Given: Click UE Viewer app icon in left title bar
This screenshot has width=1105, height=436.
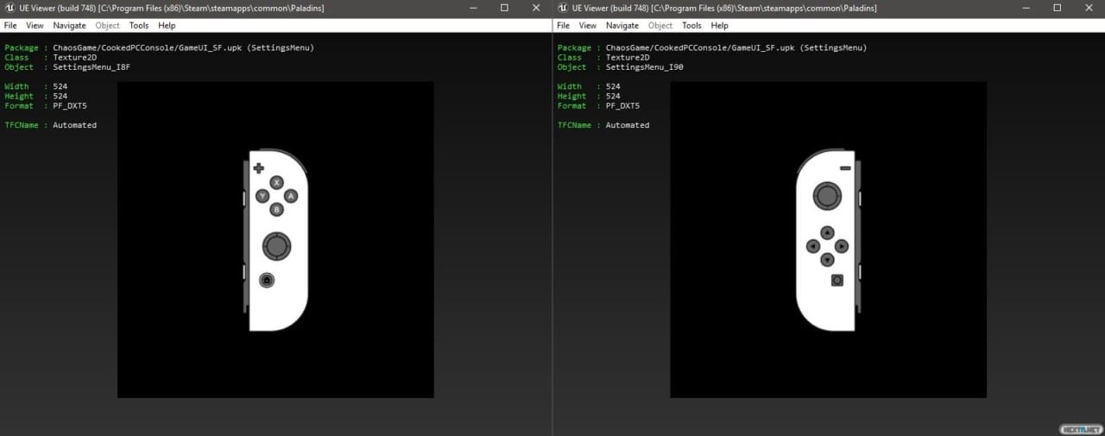Looking at the screenshot, I should (x=9, y=8).
